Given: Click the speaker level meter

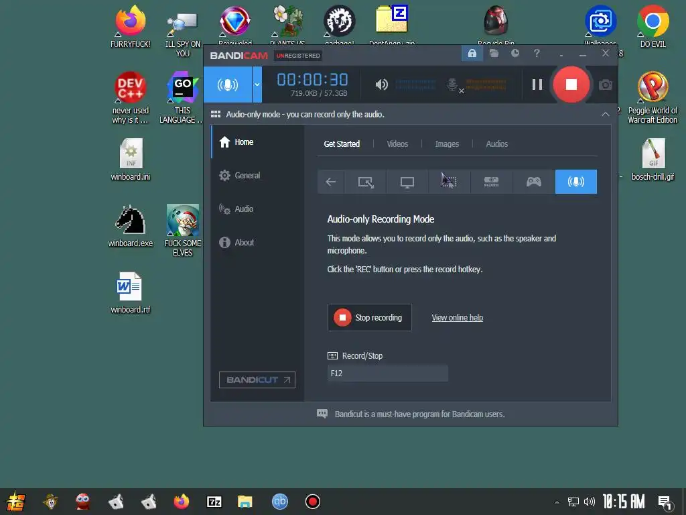Looking at the screenshot, I should click(x=415, y=84).
